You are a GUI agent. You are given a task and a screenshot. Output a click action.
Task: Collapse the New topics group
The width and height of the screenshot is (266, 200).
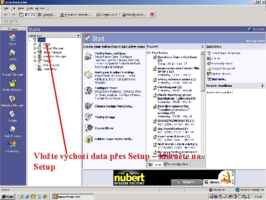(149, 53)
